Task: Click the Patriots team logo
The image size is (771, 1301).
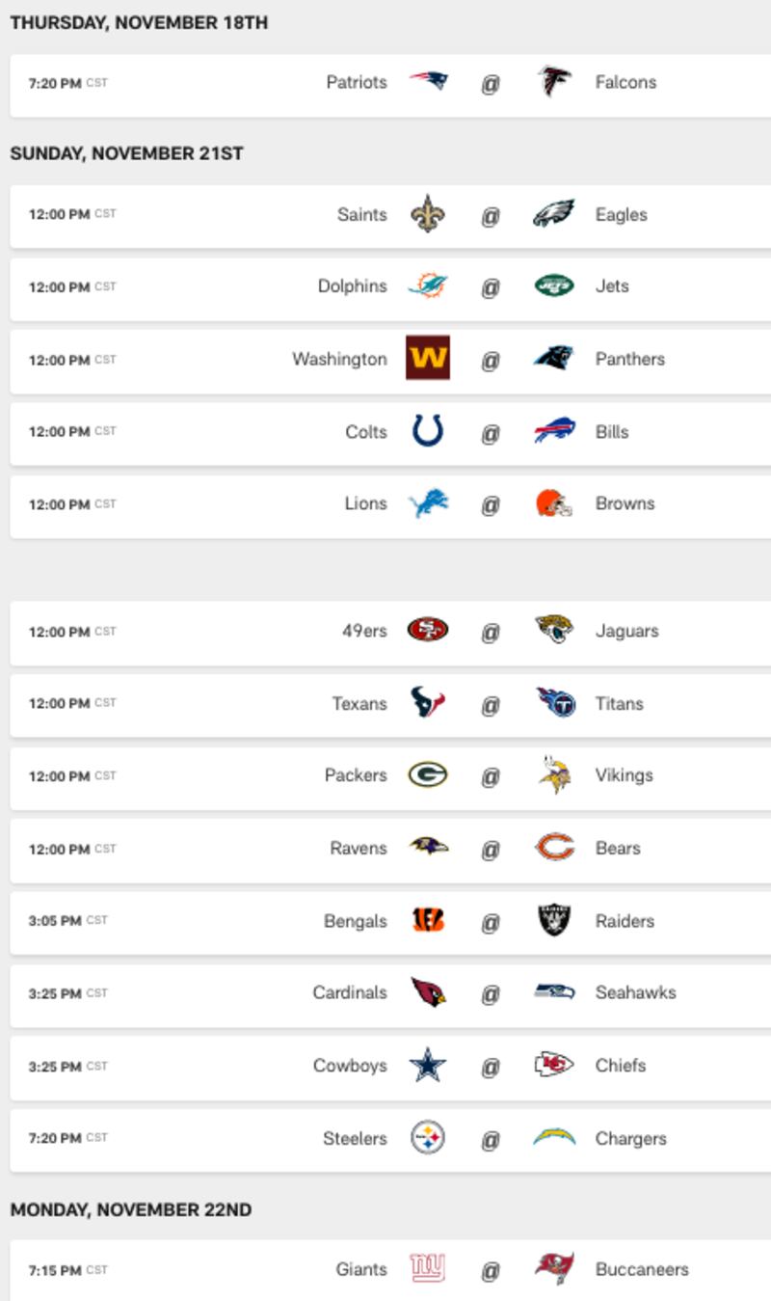Action: (428, 82)
